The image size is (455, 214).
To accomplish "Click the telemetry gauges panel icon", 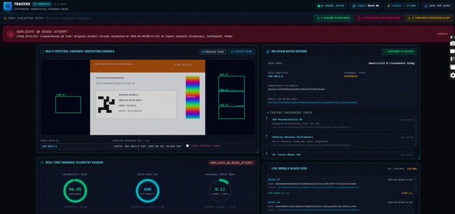I will pos(42,163).
